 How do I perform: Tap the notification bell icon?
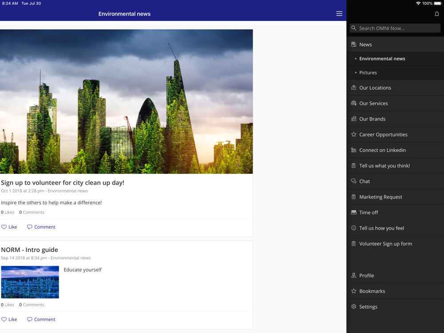[436, 14]
